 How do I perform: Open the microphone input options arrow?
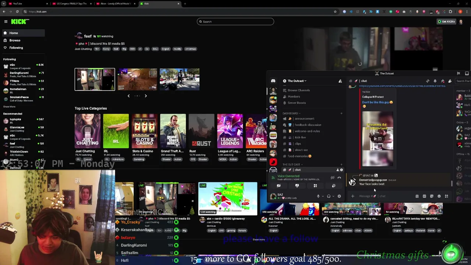coord(323,197)
